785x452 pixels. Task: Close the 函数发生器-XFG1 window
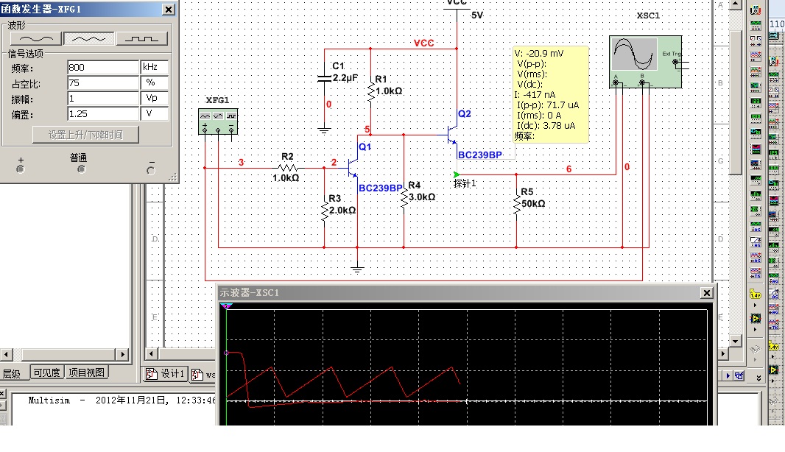point(169,9)
